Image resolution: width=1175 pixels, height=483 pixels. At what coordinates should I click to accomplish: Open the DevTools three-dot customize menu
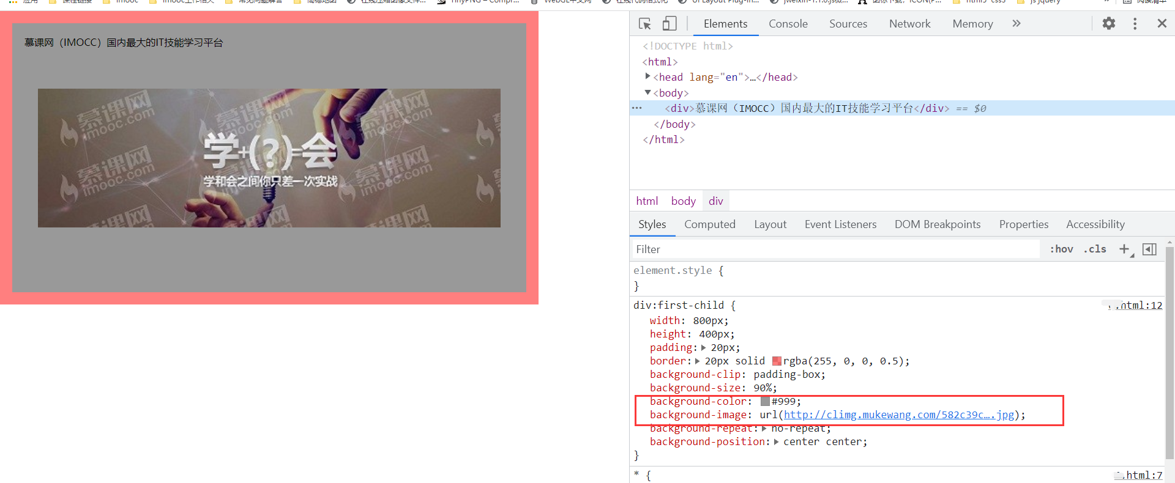pos(1135,23)
